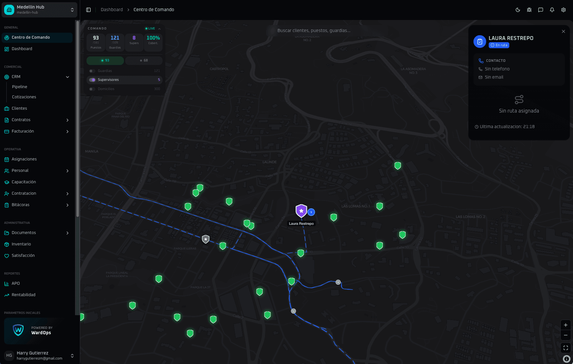The width and height of the screenshot is (573, 364).
Task: Select the 93 active puestos filter
Action: click(x=105, y=61)
